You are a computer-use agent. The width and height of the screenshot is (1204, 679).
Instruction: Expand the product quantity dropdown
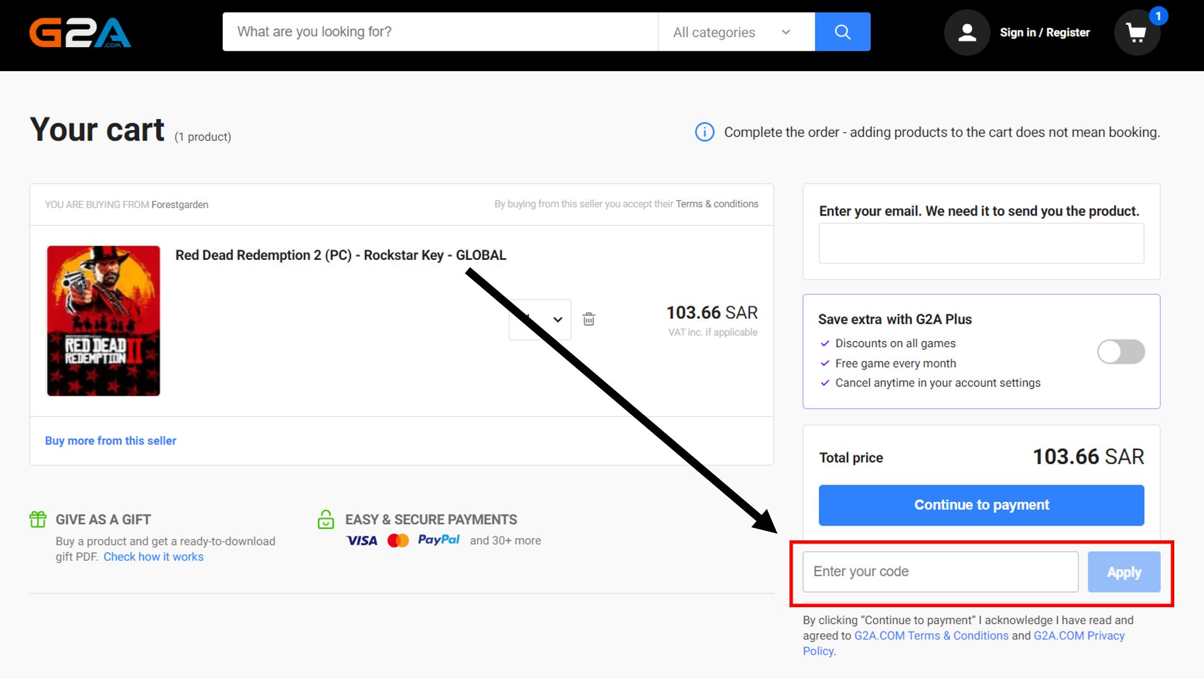(x=540, y=319)
